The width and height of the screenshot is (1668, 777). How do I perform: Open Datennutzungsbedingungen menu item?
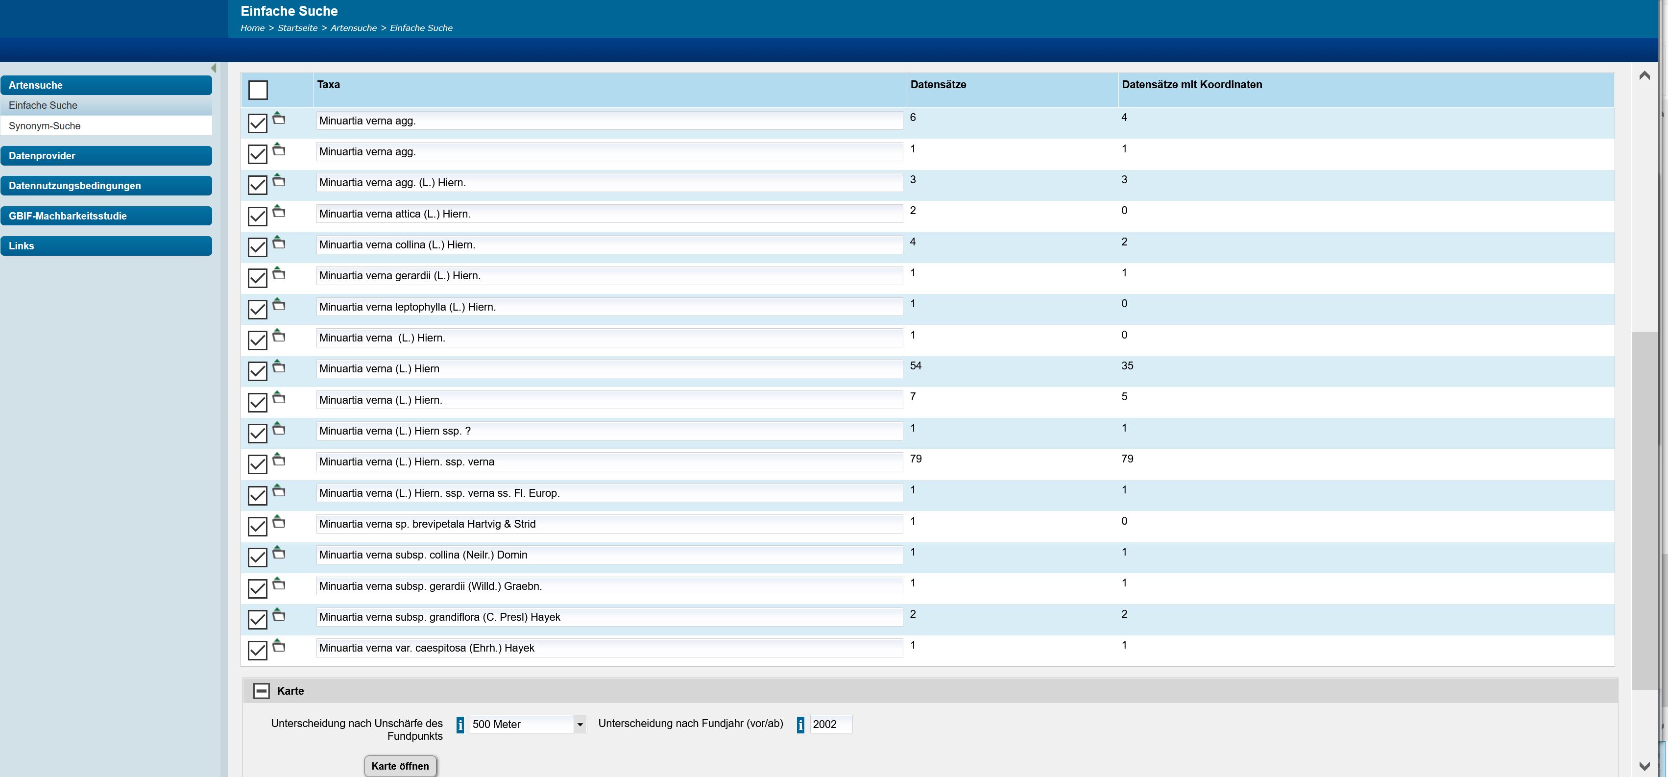pos(106,186)
